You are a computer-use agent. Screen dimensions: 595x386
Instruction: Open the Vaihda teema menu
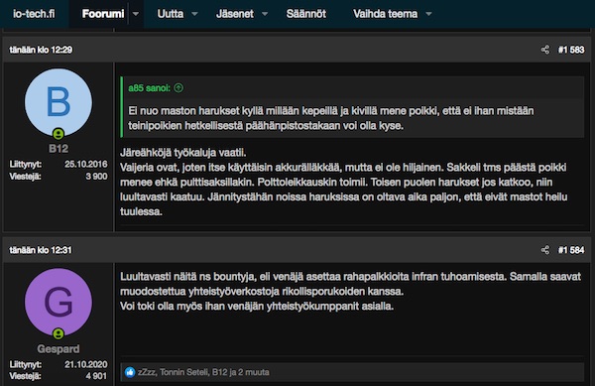coord(385,14)
